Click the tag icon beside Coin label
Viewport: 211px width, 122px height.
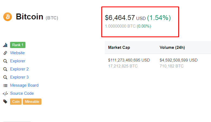click(x=5, y=102)
